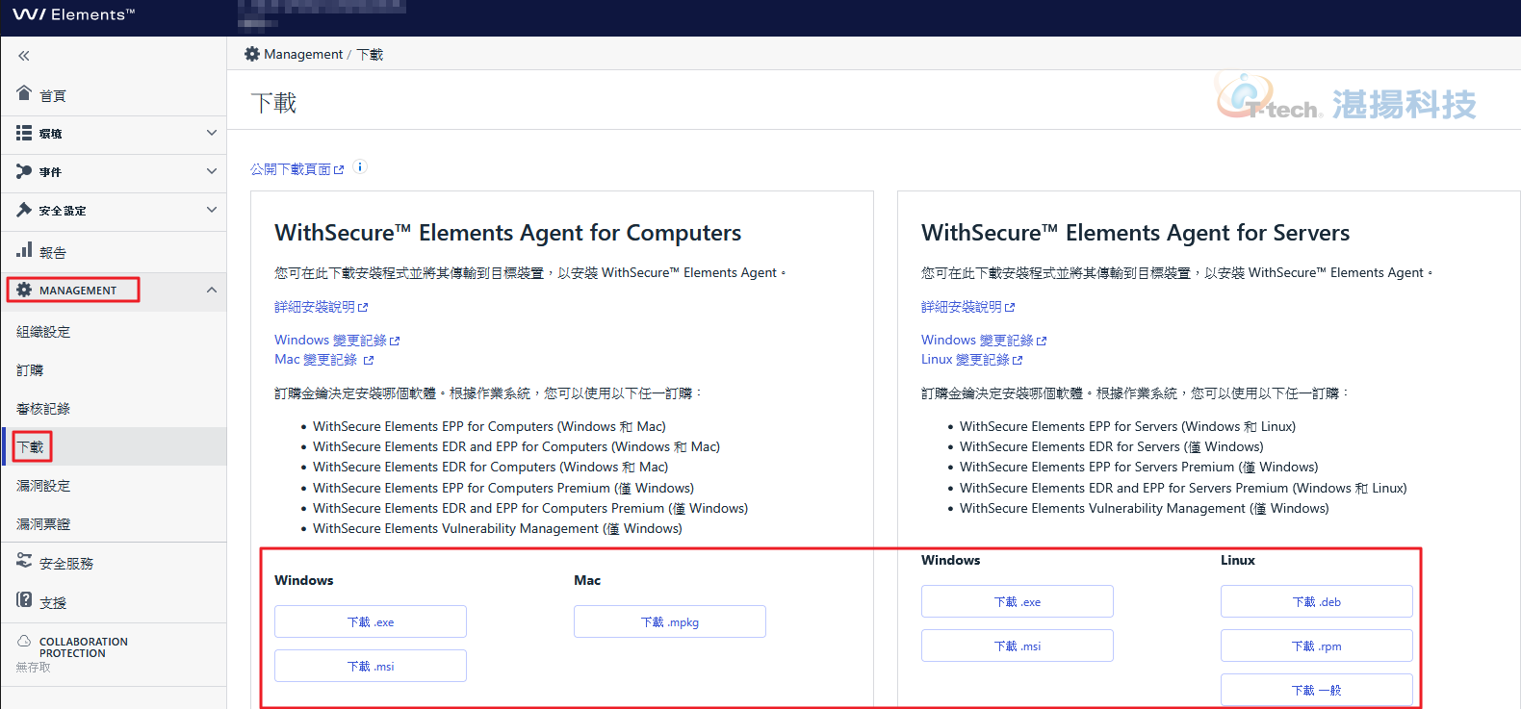Open 訂購 in the Management menu
This screenshot has width=1521, height=709.
[x=30, y=370]
